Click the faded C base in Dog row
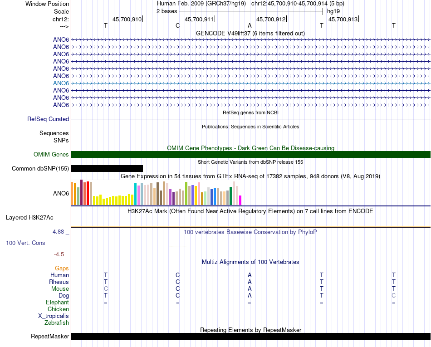Image resolution: width=431 pixels, height=347 pixels. point(394,296)
